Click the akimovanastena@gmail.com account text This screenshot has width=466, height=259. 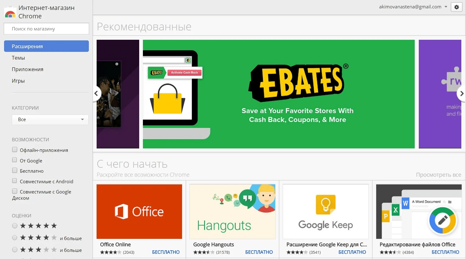tap(410, 7)
